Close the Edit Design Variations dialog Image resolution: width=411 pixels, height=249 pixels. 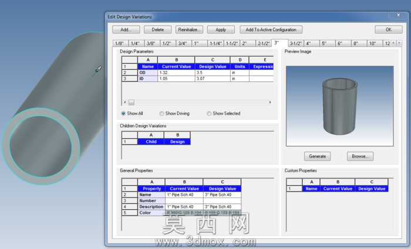point(399,15)
